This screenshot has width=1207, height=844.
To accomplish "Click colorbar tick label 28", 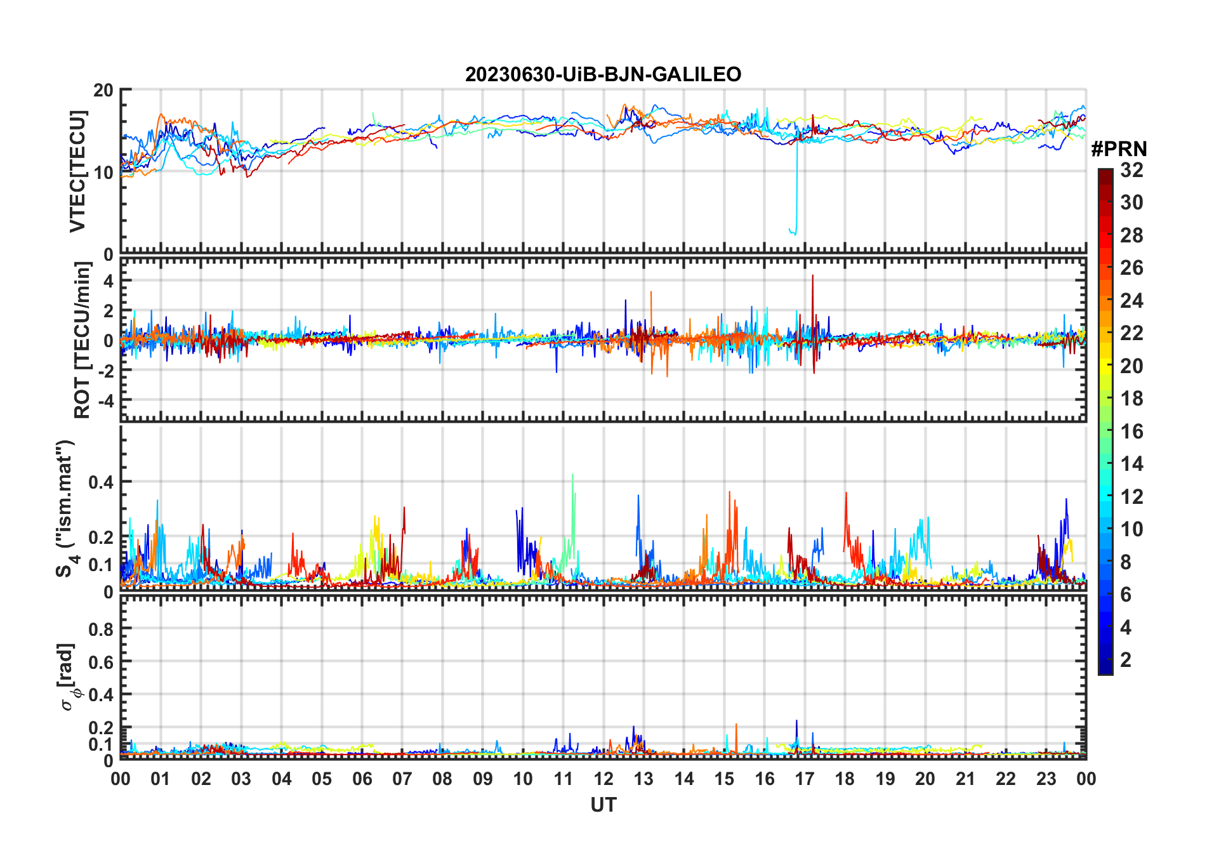I will point(1131,235).
